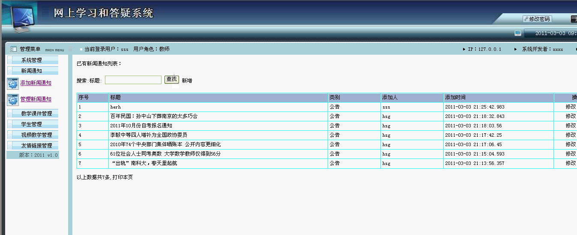Click the 用户角色：教师 text
The width and height of the screenshot is (577, 235).
click(x=152, y=49)
